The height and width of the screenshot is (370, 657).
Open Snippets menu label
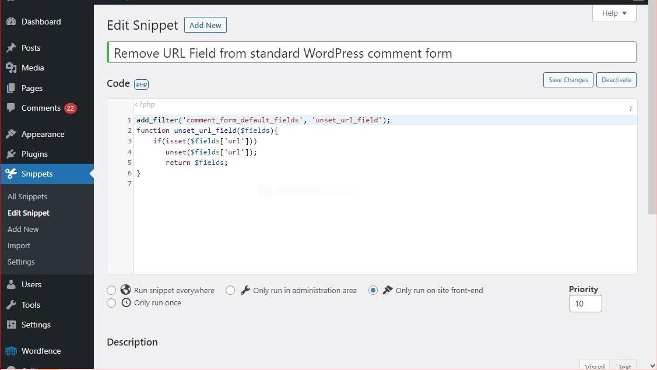pos(37,174)
